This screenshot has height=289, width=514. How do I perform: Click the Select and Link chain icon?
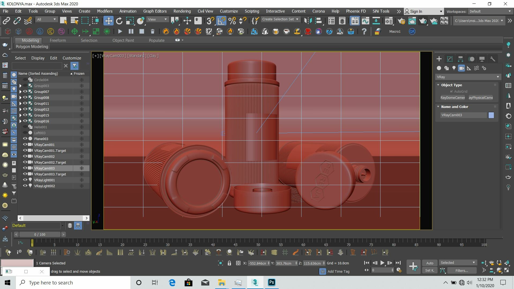pyautogui.click(x=6, y=21)
